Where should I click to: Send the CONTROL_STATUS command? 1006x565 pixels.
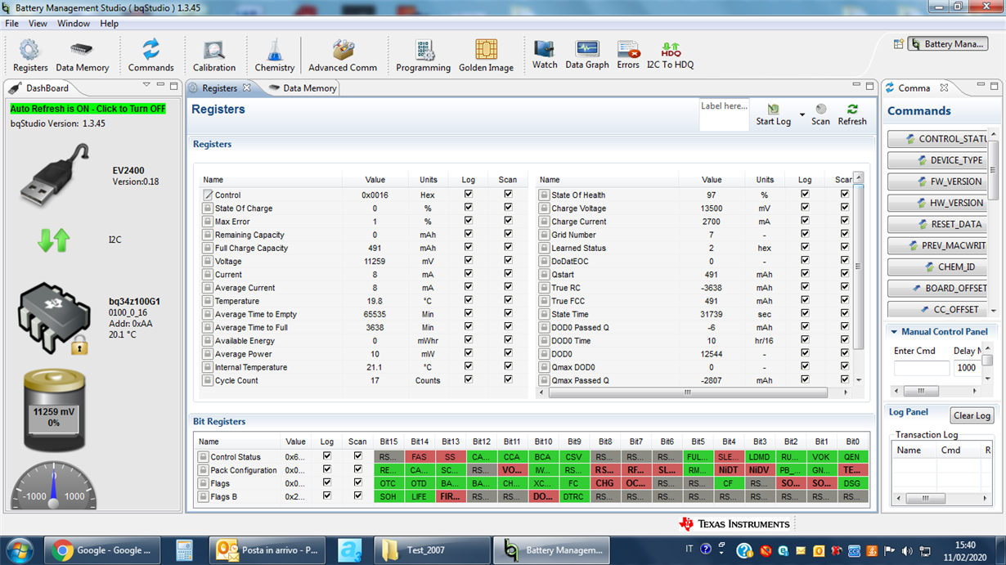[938, 139]
